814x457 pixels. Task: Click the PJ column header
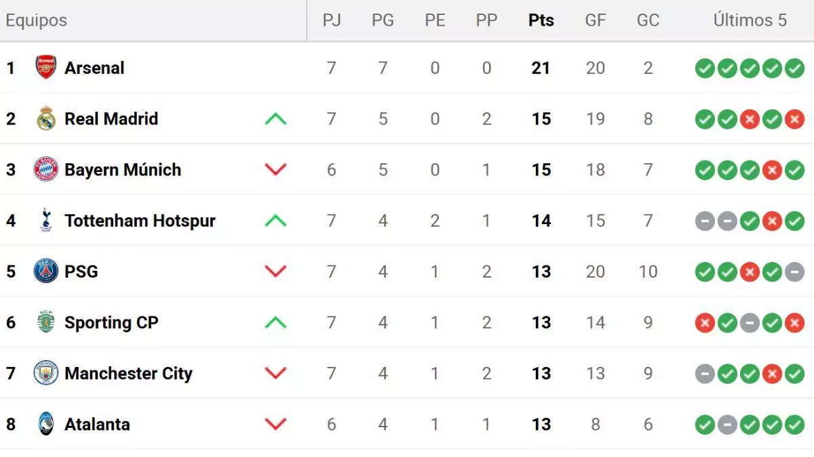(332, 20)
